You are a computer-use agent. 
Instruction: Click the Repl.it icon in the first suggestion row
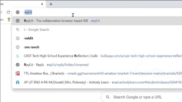18,21
